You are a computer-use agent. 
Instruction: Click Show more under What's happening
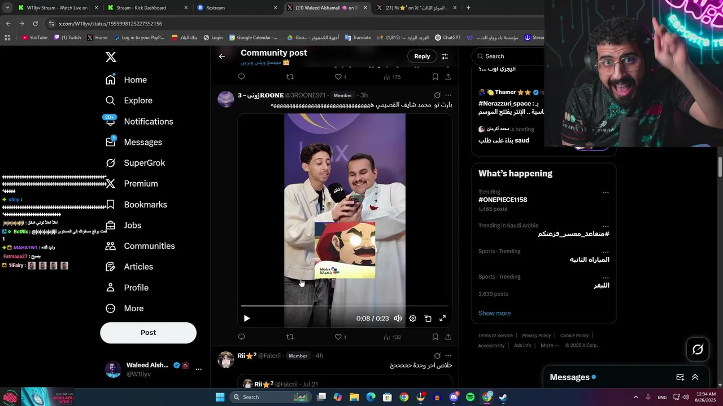click(x=494, y=314)
